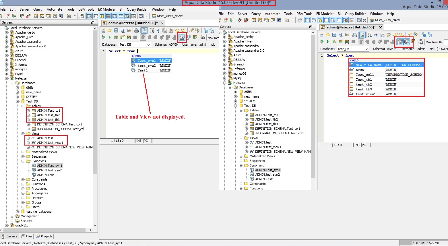
Task: Click the Print icon in right window's editor toolbar
Action: pyautogui.click(x=354, y=35)
